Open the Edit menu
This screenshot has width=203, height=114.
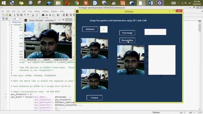(8, 11)
